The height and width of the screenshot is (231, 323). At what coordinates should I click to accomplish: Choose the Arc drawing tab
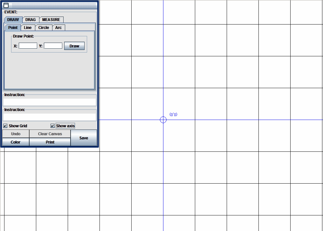tap(58, 28)
